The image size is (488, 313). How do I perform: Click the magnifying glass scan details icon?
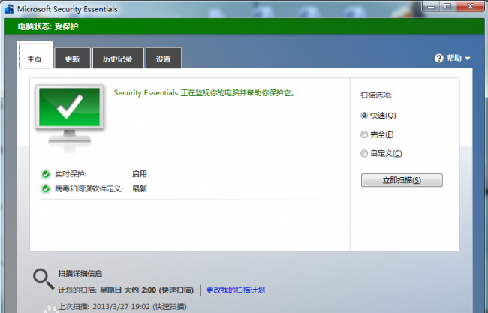pyautogui.click(x=44, y=278)
